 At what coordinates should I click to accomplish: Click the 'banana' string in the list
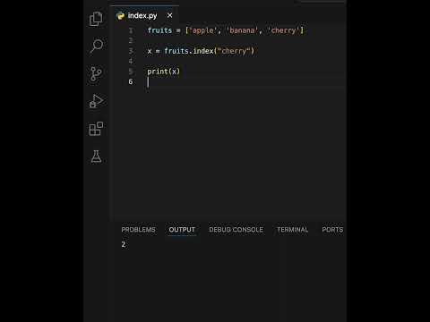242,30
